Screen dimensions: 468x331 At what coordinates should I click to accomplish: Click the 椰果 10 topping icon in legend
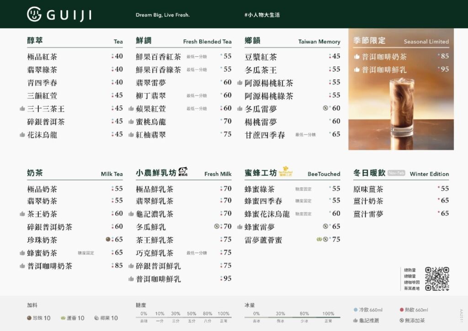pos(96,318)
